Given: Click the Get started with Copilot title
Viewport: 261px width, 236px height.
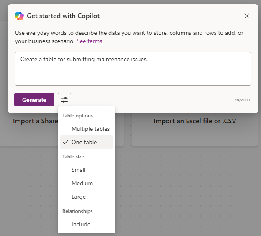Looking at the screenshot, I should 63,16.
